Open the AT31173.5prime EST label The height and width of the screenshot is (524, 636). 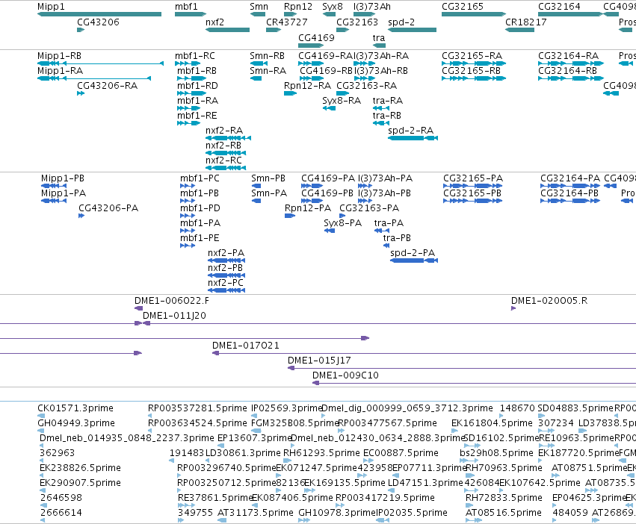pos(256,513)
